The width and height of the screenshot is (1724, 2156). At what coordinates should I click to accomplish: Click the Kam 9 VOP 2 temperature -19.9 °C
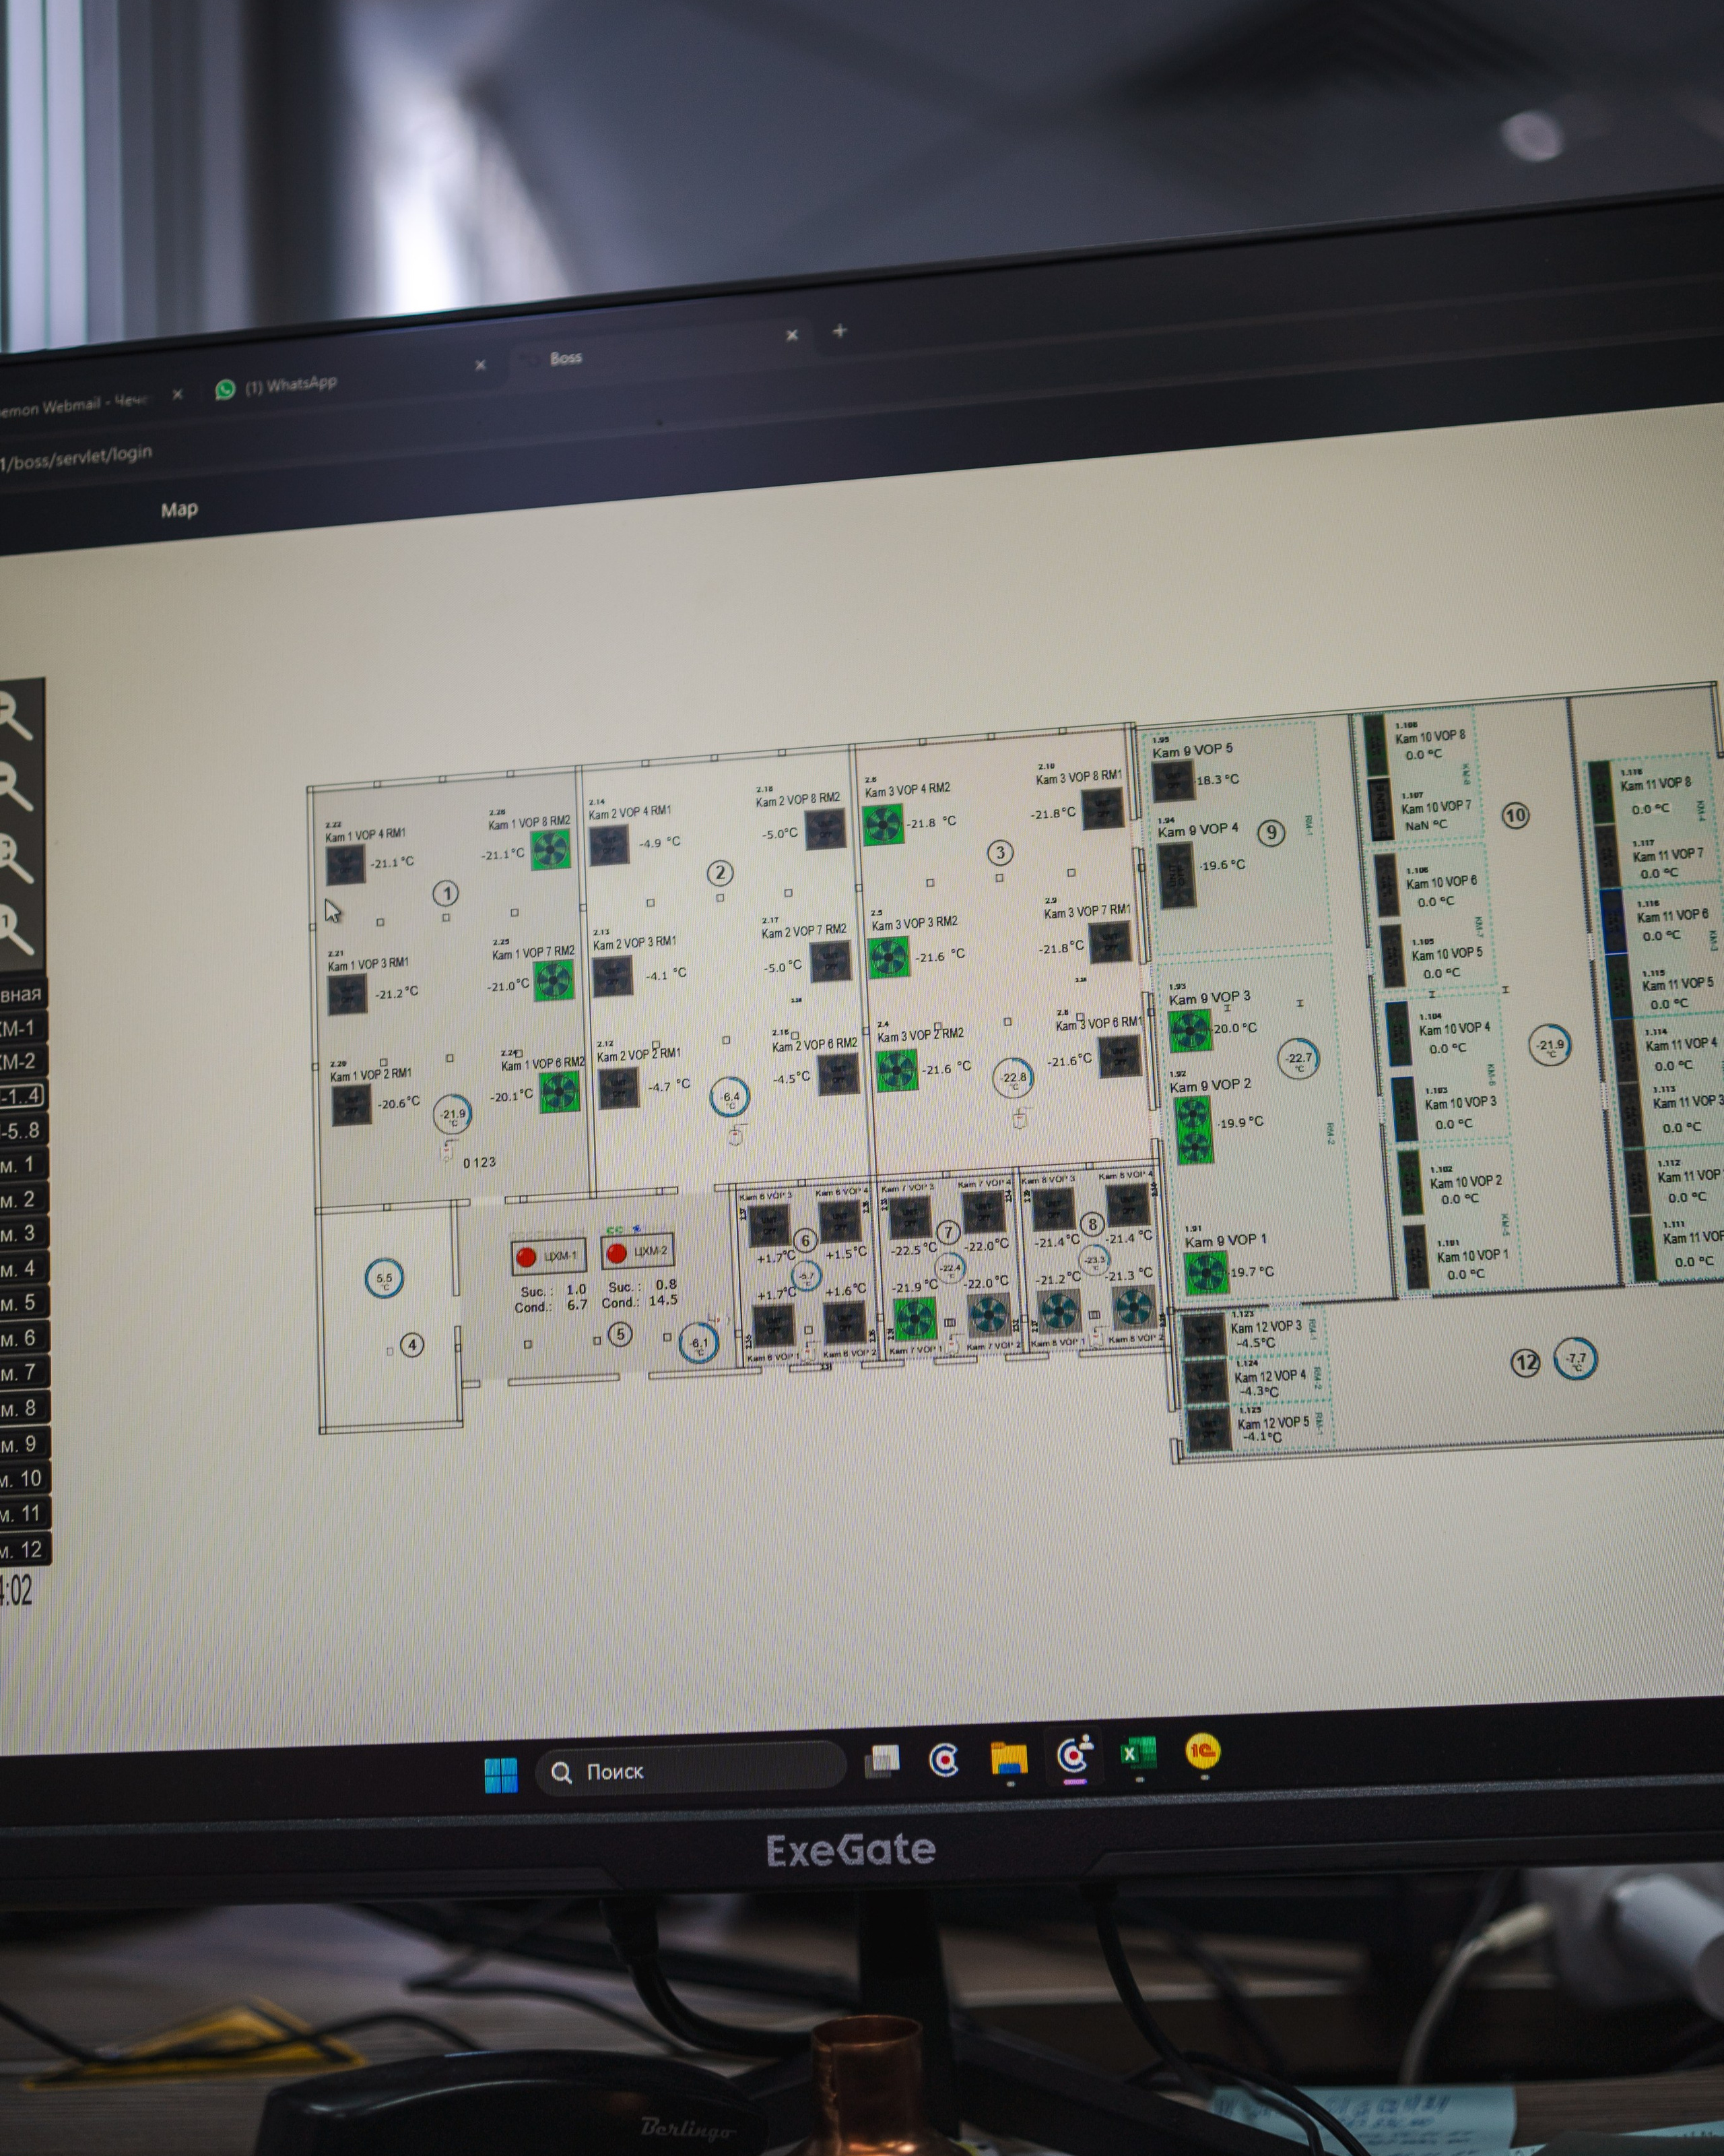[1240, 1123]
